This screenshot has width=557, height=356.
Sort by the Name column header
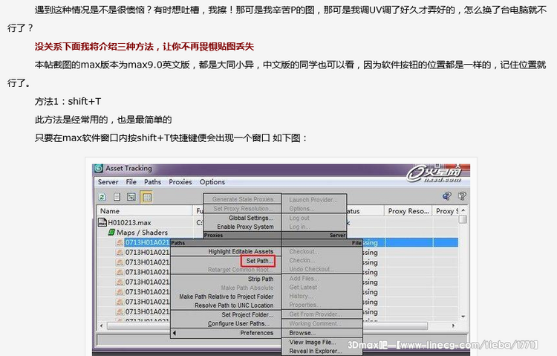144,211
